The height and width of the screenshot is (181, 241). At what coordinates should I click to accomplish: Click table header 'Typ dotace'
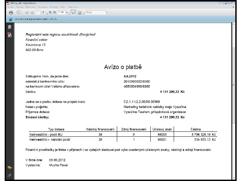pyautogui.click(x=56, y=129)
